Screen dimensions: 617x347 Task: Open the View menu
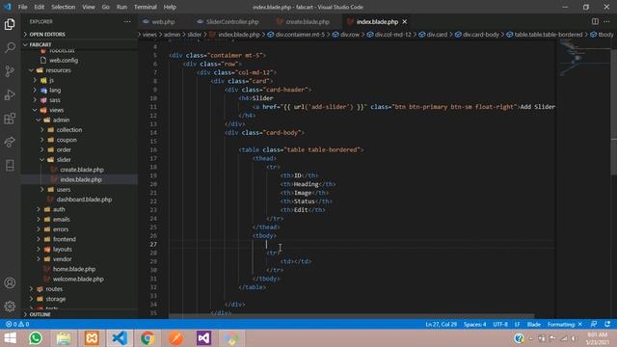pos(88,7)
